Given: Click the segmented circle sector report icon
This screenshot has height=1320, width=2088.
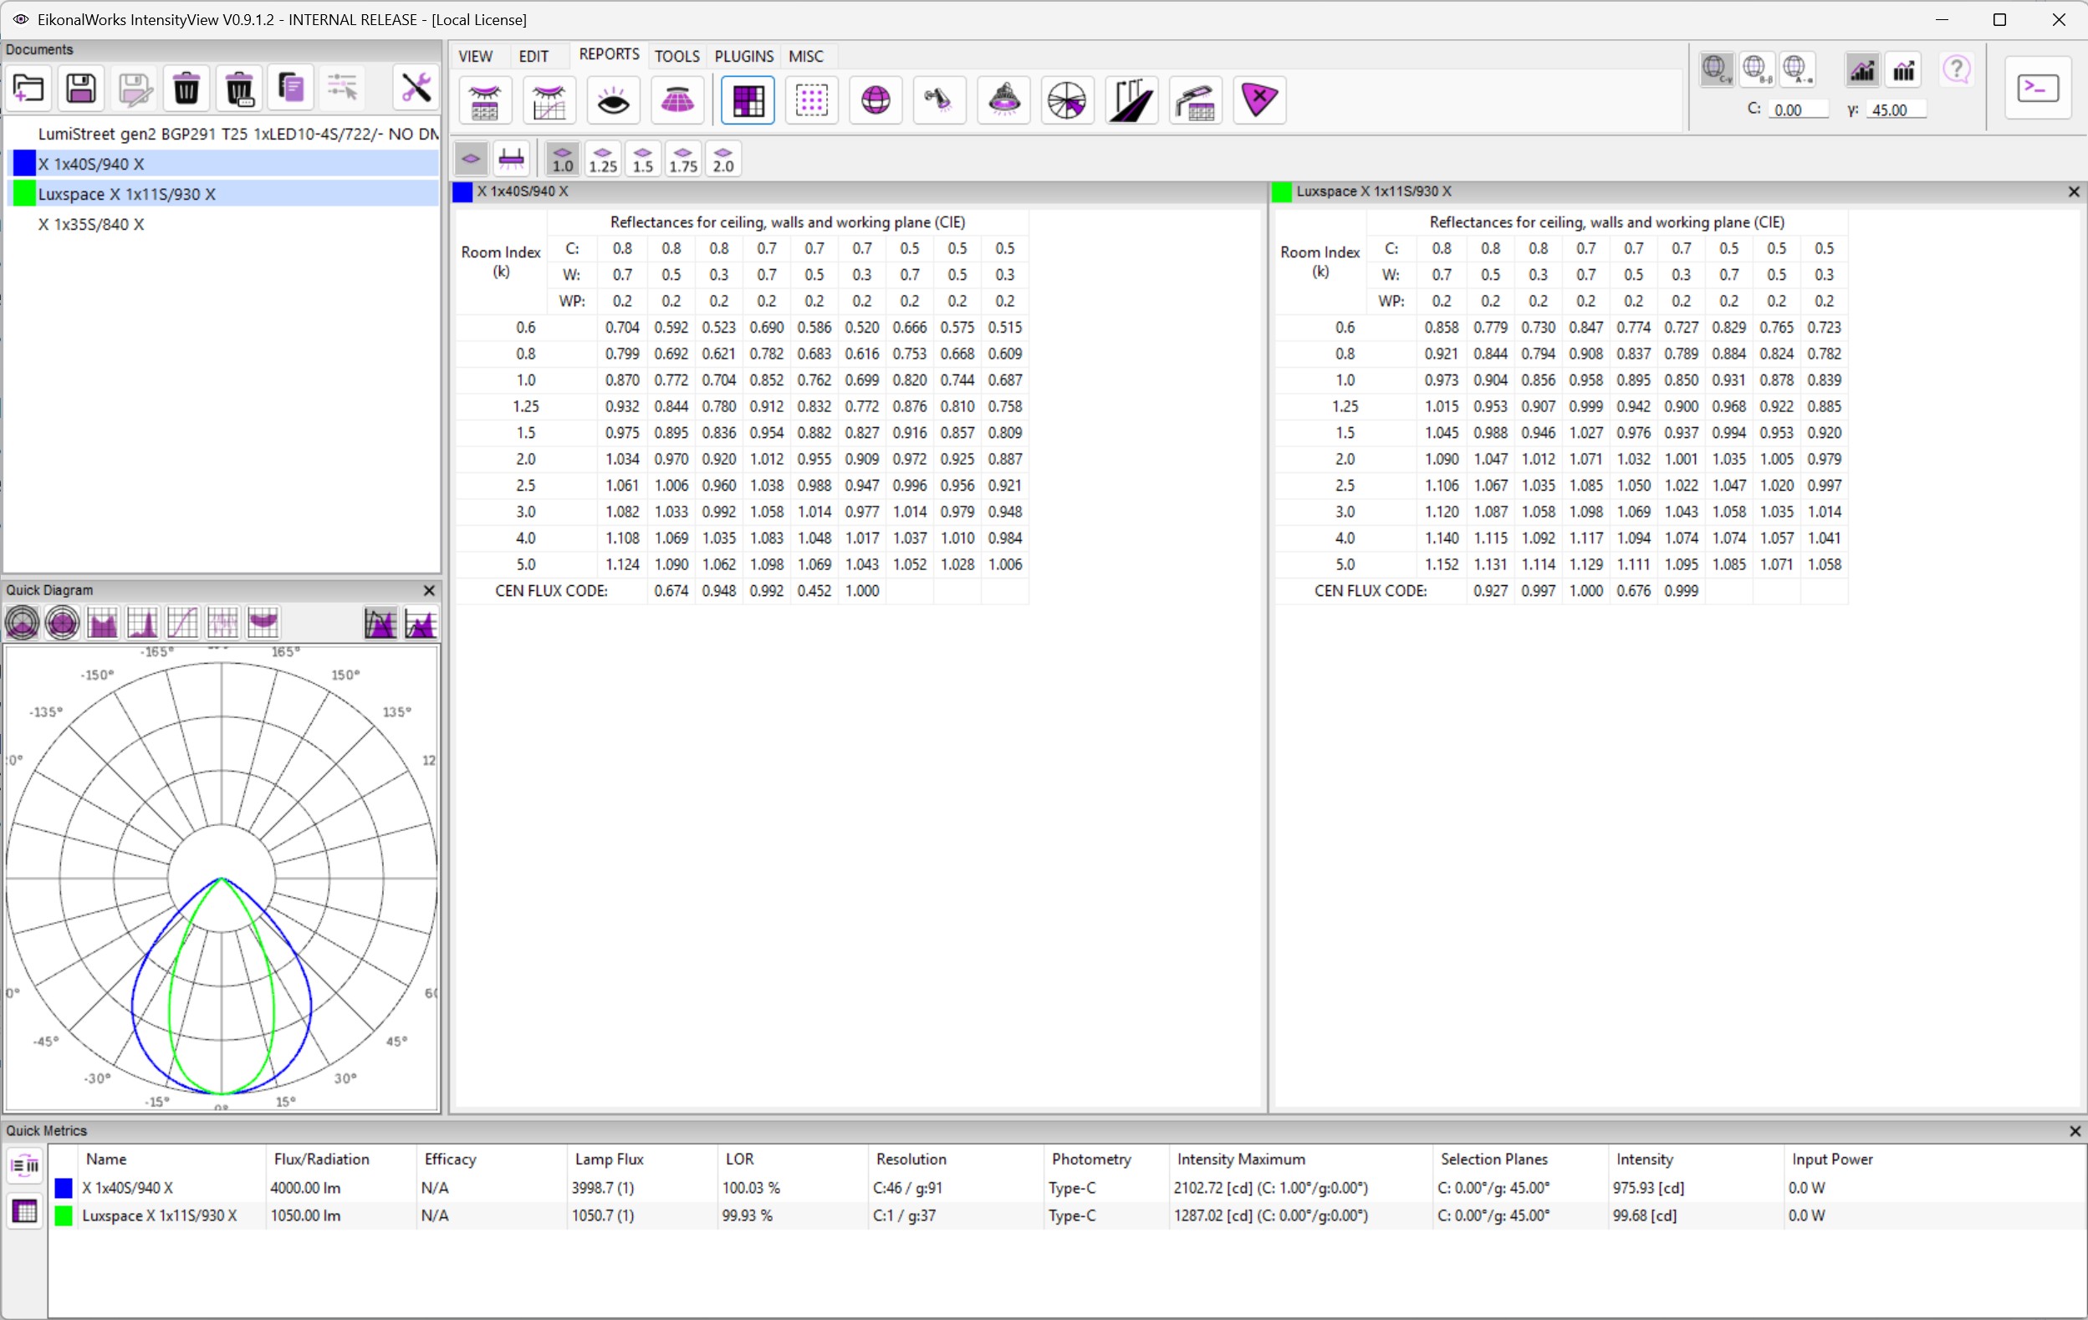Looking at the screenshot, I should pyautogui.click(x=1069, y=100).
